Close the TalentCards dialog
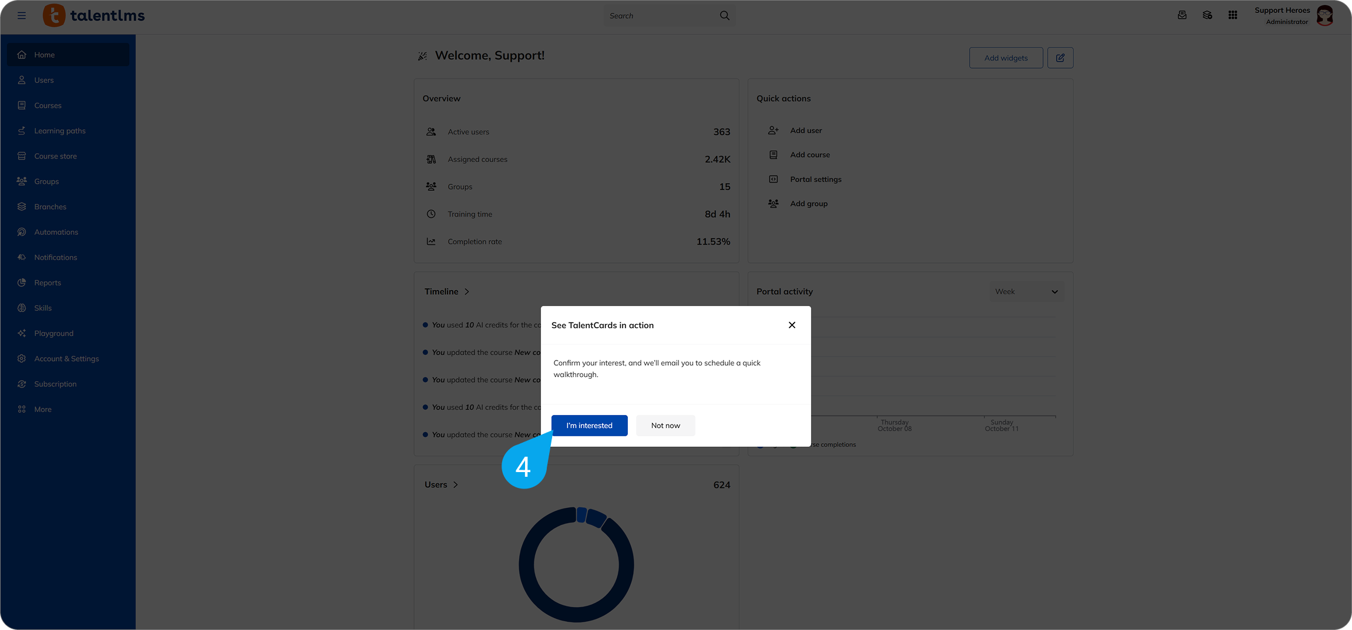Viewport: 1352px width, 630px height. tap(792, 325)
